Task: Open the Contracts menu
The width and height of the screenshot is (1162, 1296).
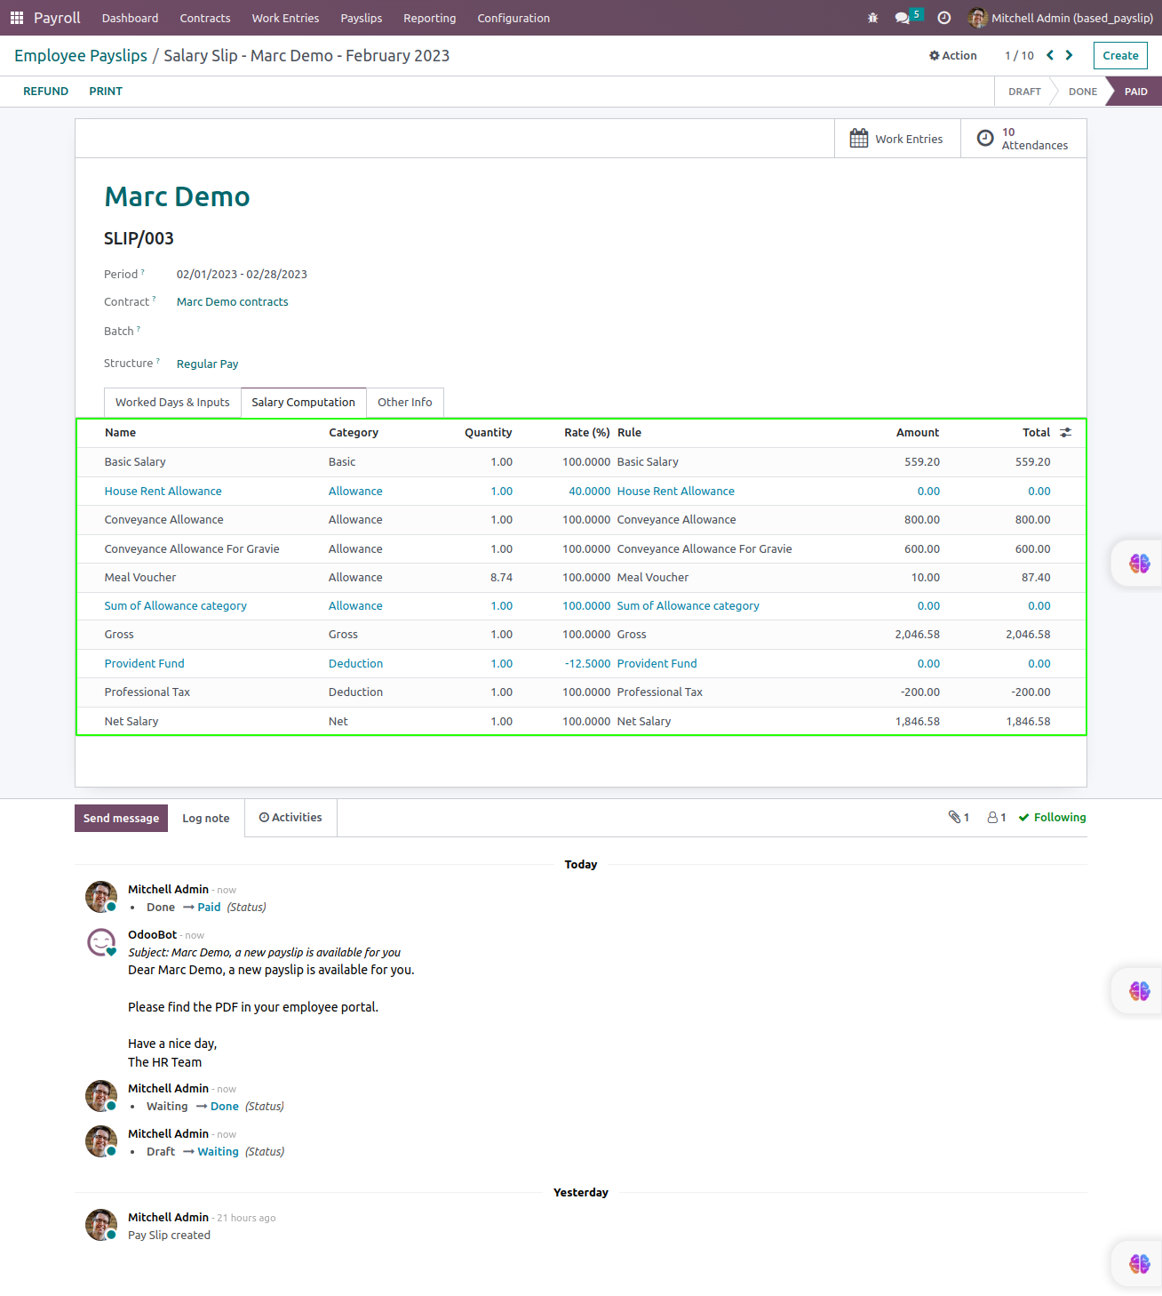Action: click(205, 18)
